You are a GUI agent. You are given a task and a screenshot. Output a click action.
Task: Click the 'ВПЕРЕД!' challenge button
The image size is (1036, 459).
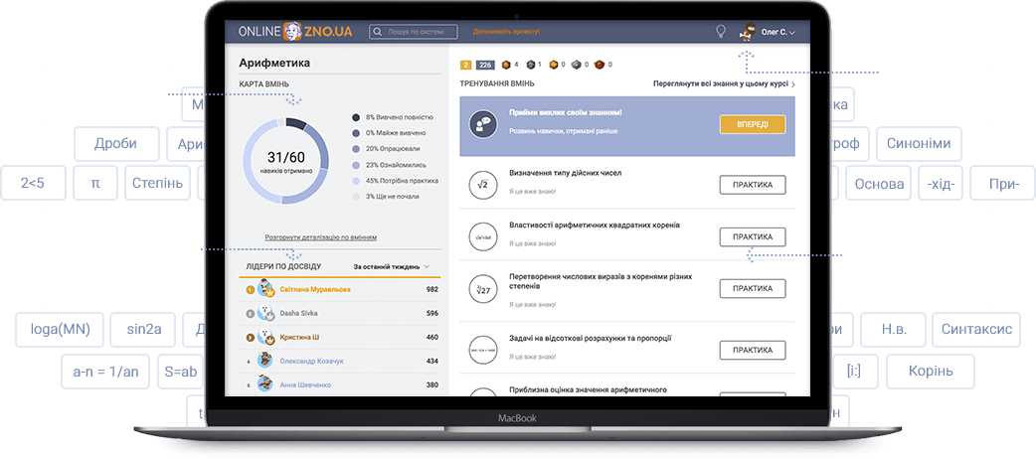[x=753, y=124]
